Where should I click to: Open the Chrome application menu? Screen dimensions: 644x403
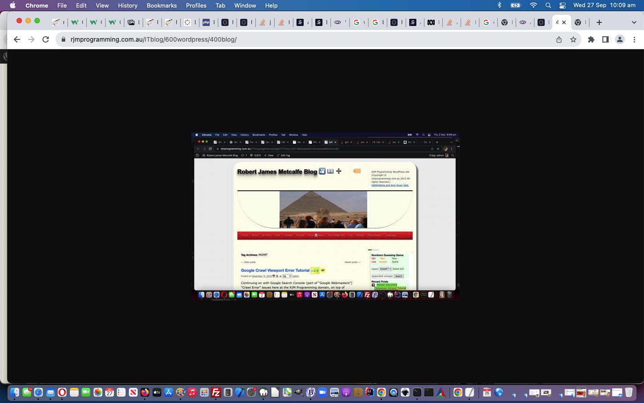pyautogui.click(x=37, y=5)
